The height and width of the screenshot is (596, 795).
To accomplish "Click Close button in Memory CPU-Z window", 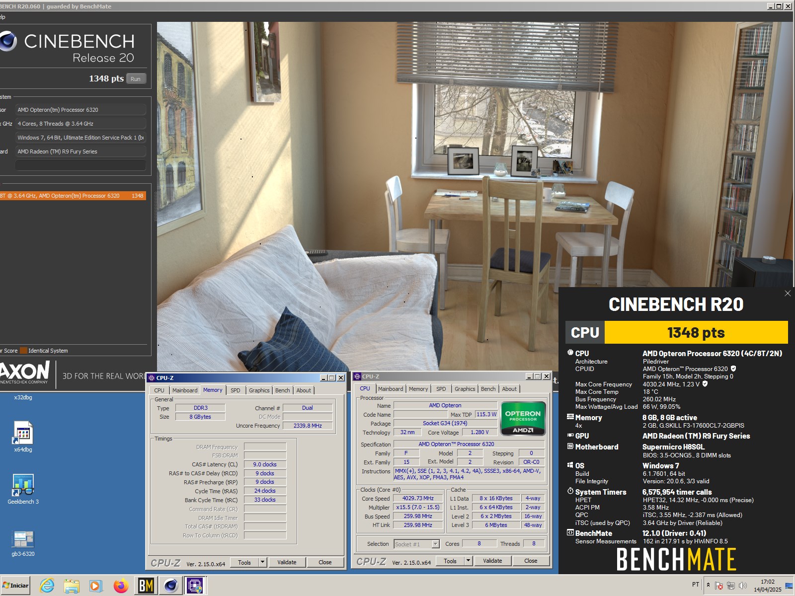I will 325,562.
